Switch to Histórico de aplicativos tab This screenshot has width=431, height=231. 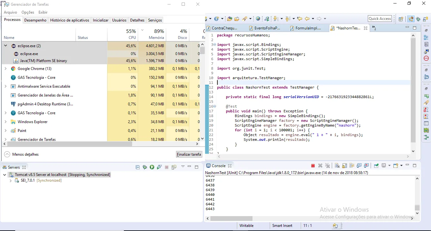[x=70, y=20]
